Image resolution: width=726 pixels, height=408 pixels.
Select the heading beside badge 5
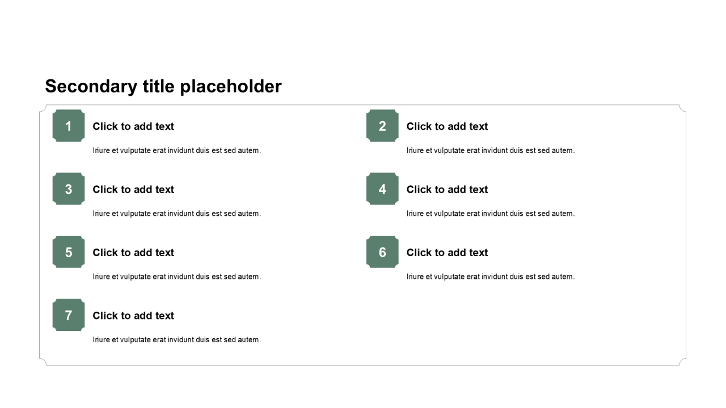(133, 253)
